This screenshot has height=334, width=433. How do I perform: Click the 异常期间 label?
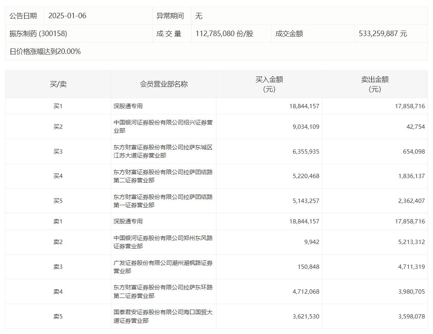(170, 16)
